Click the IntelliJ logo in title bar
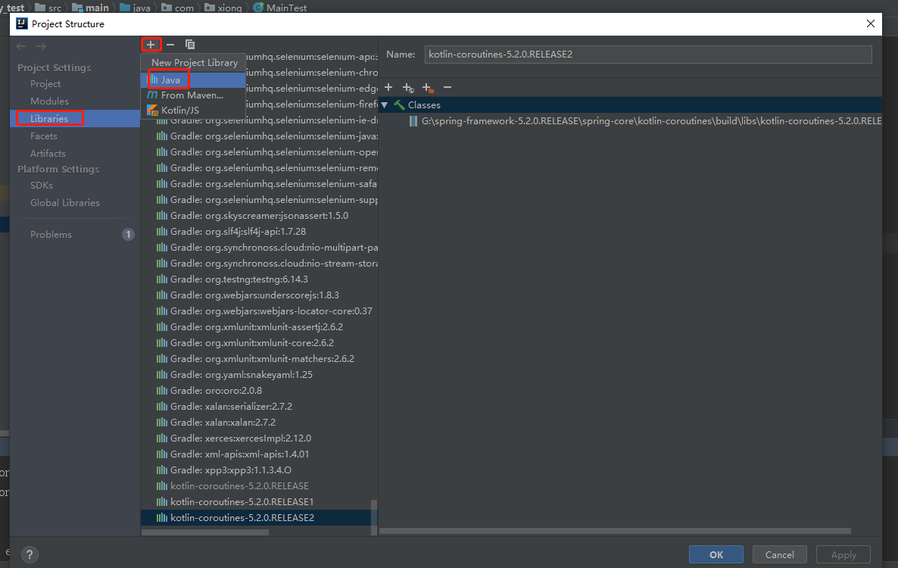This screenshot has height=568, width=898. point(22,23)
